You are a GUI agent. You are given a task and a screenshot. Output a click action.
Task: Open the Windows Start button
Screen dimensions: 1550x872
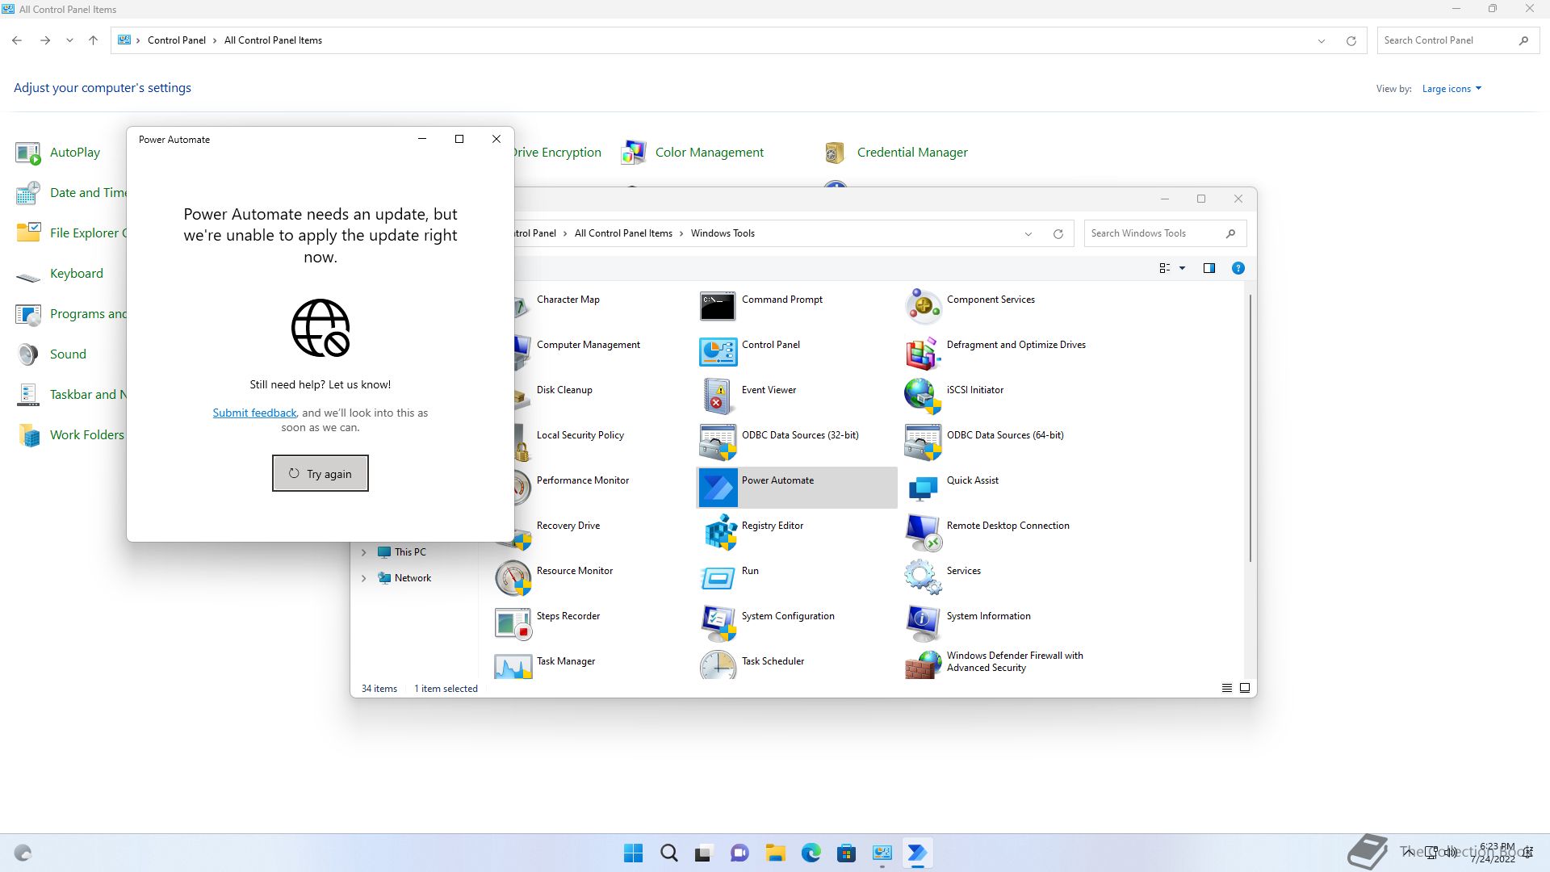(x=634, y=853)
